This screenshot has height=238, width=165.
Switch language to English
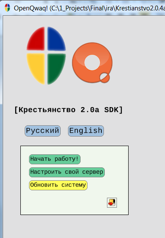(x=86, y=131)
